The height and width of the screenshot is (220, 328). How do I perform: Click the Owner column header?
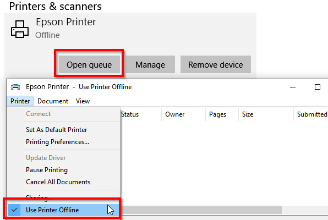pyautogui.click(x=184, y=114)
